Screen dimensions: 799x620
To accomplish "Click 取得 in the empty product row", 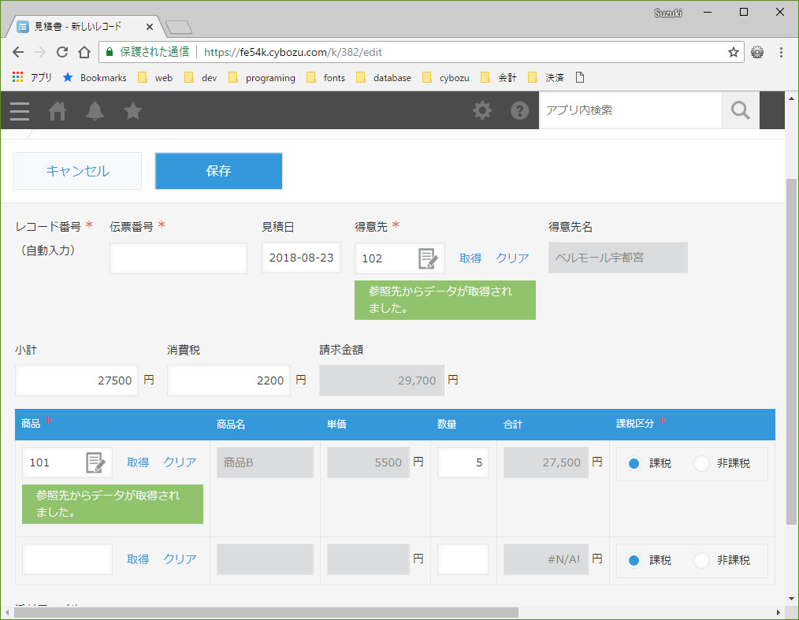I will point(138,559).
